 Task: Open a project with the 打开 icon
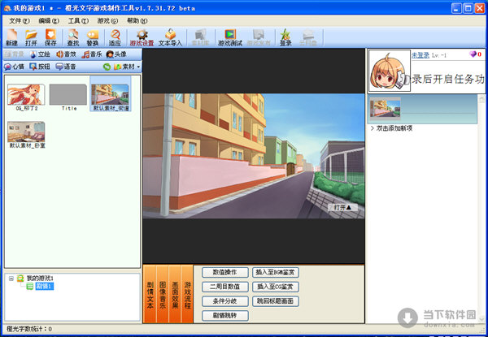pyautogui.click(x=31, y=37)
